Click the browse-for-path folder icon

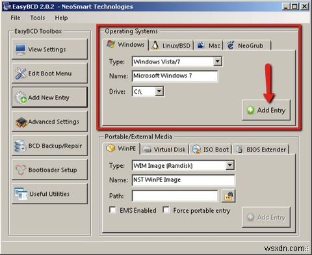[228, 196]
